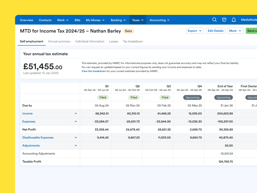Click the View the breakdown link
This screenshot has height=193, width=257.
click(94, 71)
